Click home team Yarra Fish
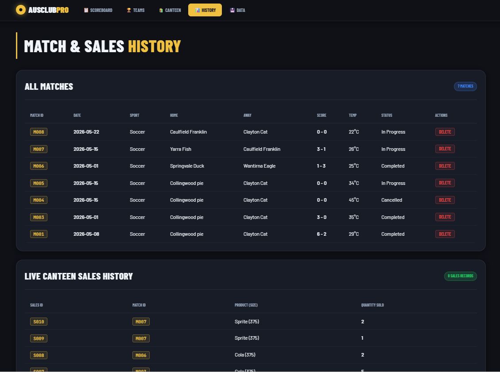Image resolution: width=500 pixels, height=372 pixels. [x=181, y=149]
